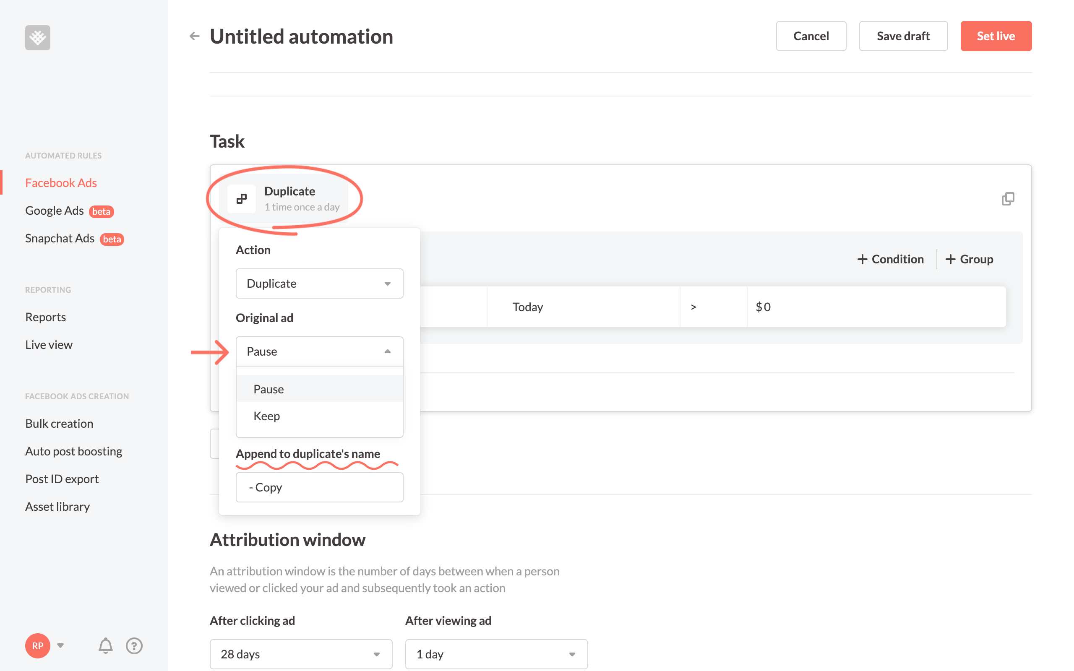Click '1 time once a day' frequency text
This screenshot has width=1074, height=671.
pyautogui.click(x=302, y=207)
